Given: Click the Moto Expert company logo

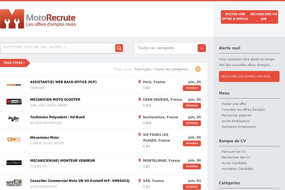Looking at the screenshot, I should coord(14,102).
